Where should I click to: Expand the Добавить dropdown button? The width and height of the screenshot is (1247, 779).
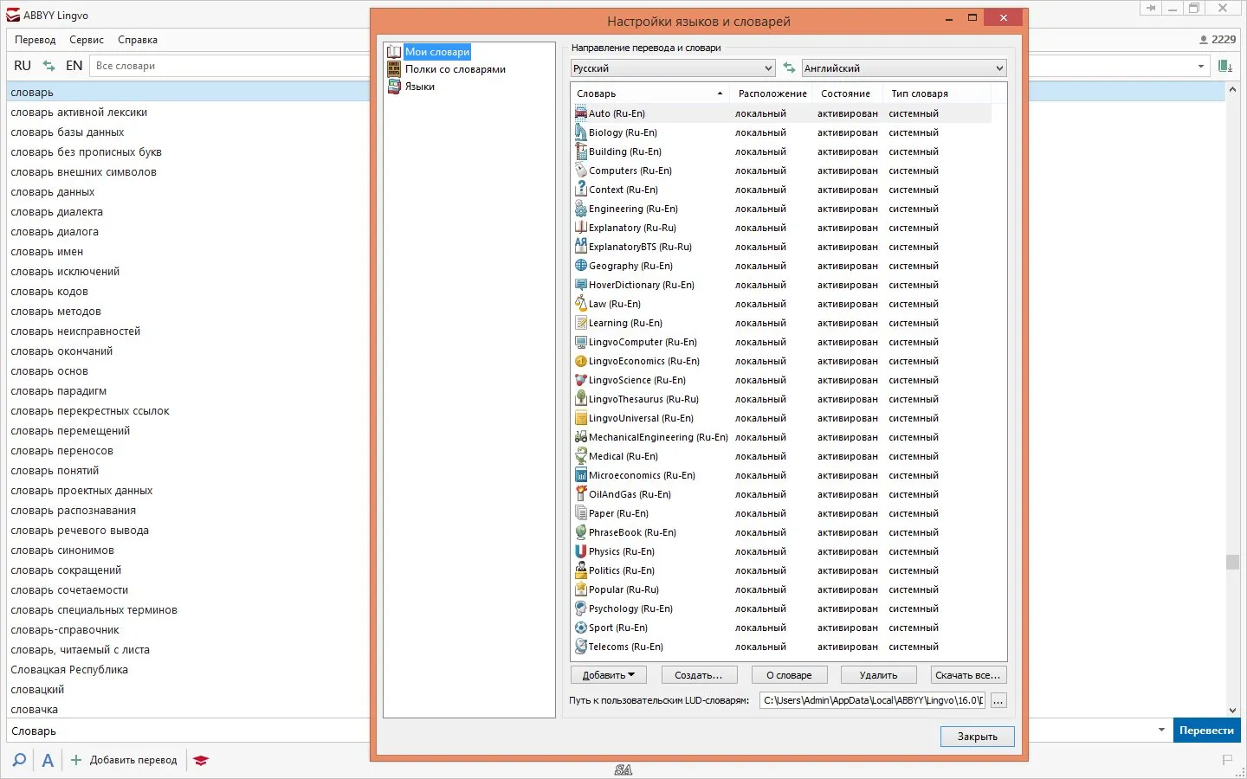608,675
